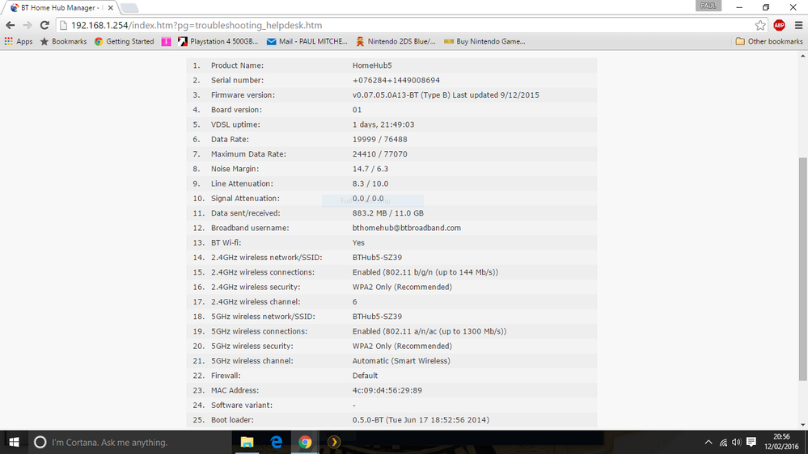808x454 pixels.
Task: Click the scrollbar down arrow
Action: point(803,425)
